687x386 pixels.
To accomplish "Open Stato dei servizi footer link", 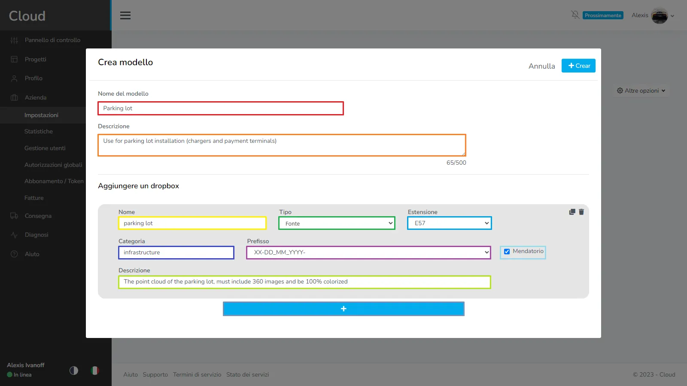I will tap(248, 374).
